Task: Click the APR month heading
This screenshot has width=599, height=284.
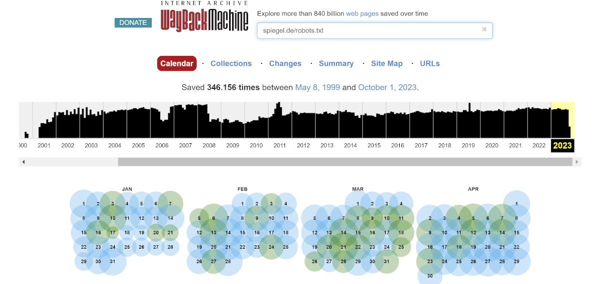Action: coord(473,189)
